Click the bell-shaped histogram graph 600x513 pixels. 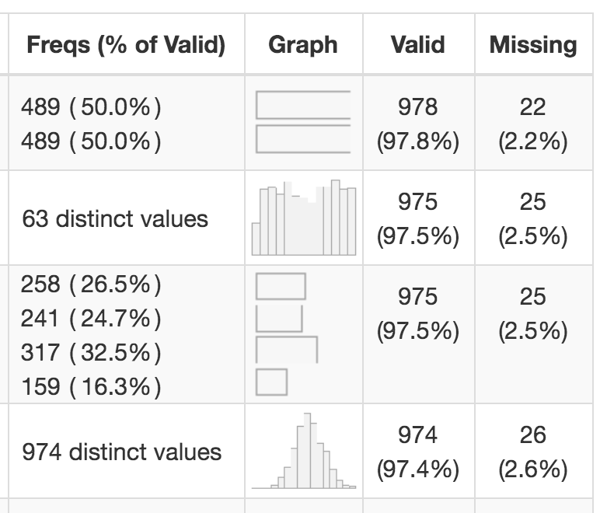tap(305, 452)
